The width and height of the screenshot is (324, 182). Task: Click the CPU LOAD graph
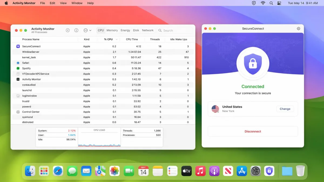(99, 137)
